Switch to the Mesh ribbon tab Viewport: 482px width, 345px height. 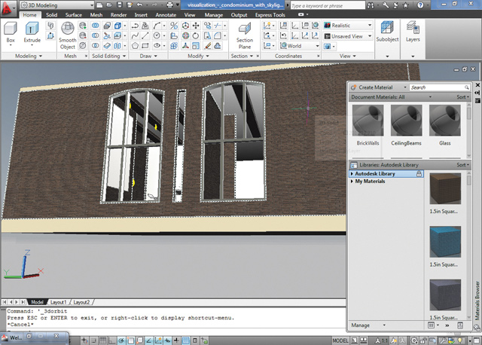[x=96, y=15]
